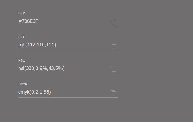Click the copy icon beside the RGB value
193x122 pixels.
pos(113,46)
